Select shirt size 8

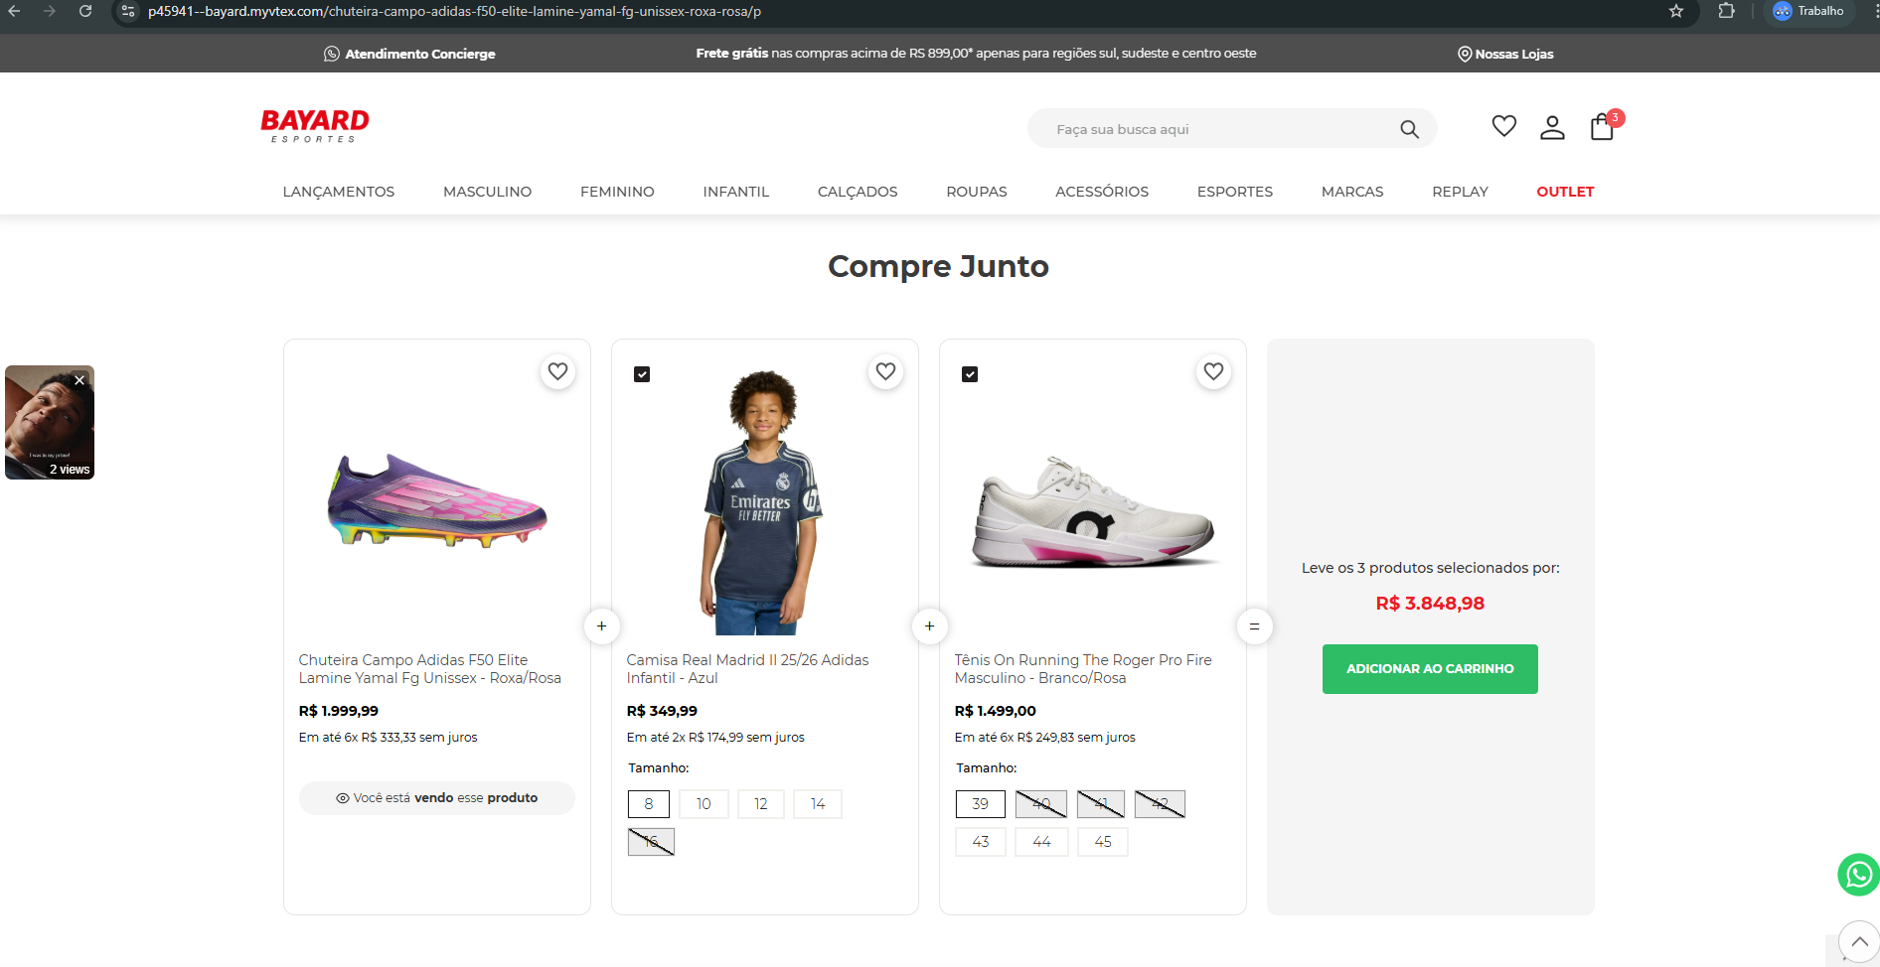point(649,804)
